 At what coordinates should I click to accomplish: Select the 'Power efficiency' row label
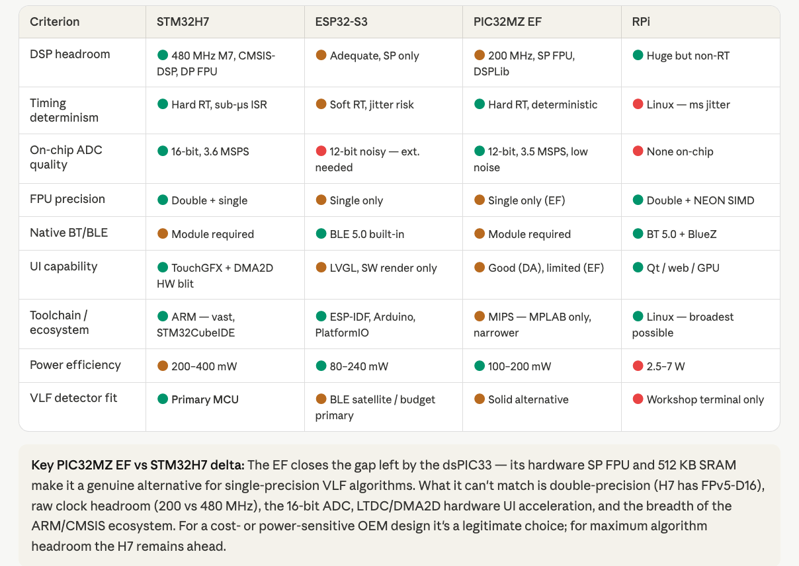75,365
